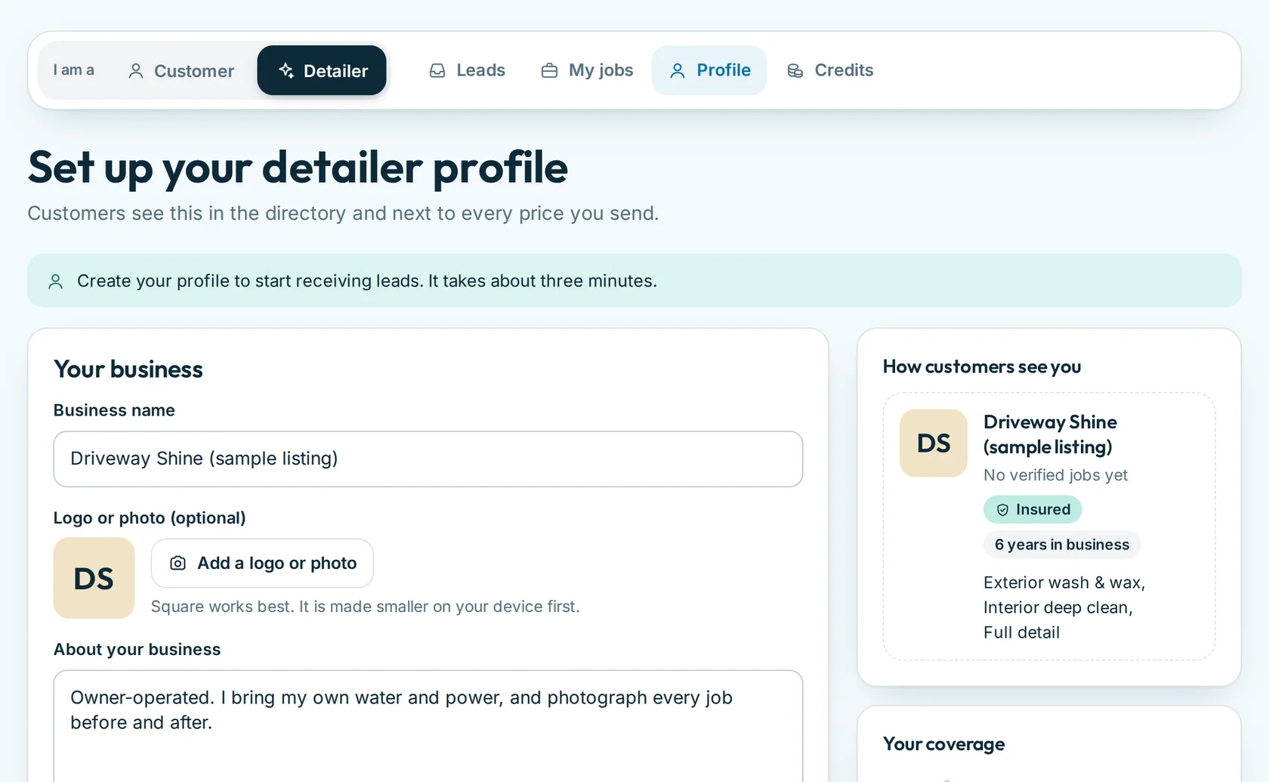Add a logo or photo

click(x=262, y=564)
